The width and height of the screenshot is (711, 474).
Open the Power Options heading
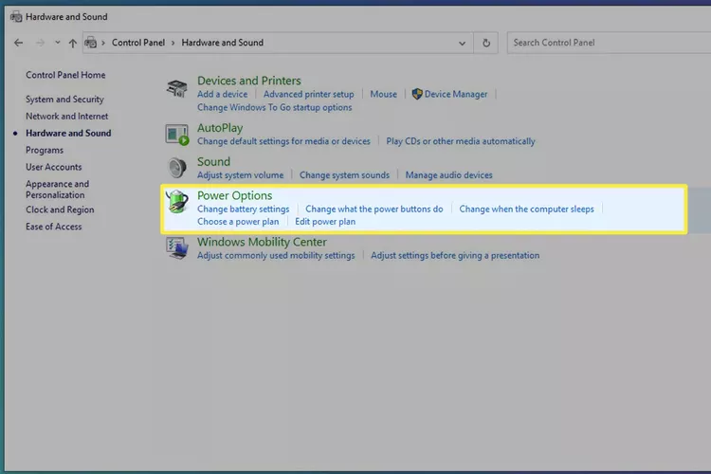[x=234, y=195]
